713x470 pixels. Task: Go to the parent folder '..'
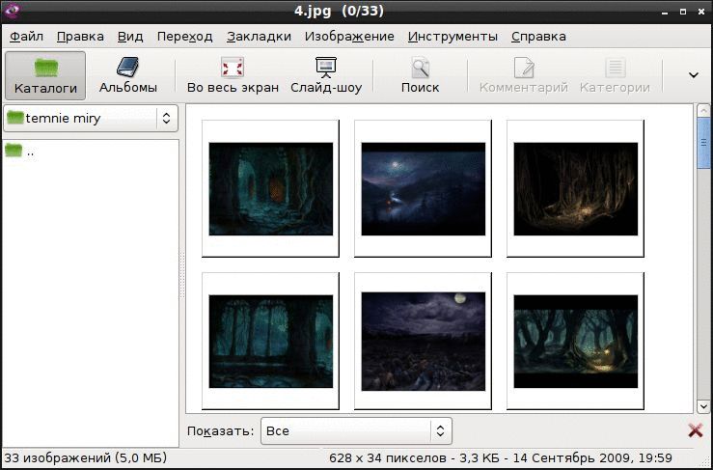click(x=19, y=152)
